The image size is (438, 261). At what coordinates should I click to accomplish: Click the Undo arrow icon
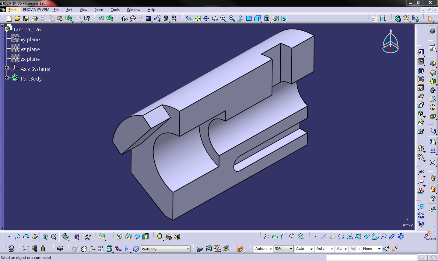tap(101, 19)
